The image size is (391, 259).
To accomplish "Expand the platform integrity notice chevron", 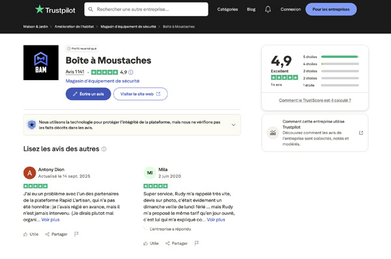I will point(233,125).
